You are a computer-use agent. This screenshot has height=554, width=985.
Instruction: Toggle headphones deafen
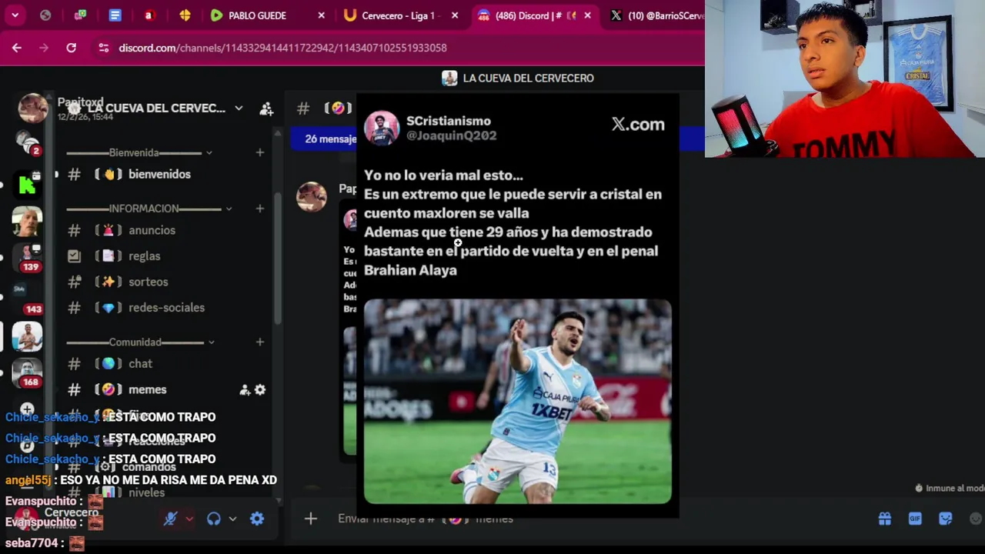tap(214, 519)
